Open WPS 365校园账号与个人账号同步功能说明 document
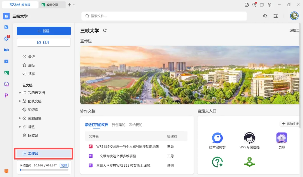The image size is (303, 177). click(x=128, y=146)
